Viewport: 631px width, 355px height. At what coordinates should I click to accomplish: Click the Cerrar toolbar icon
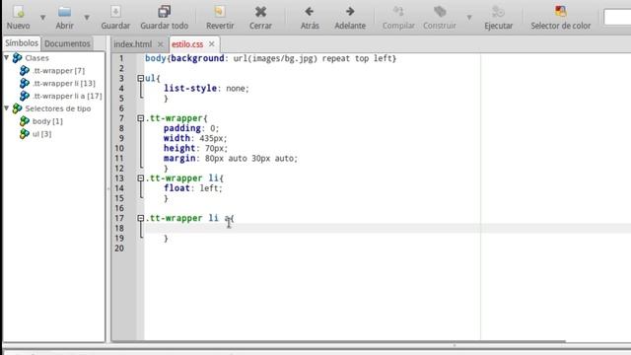point(260,12)
